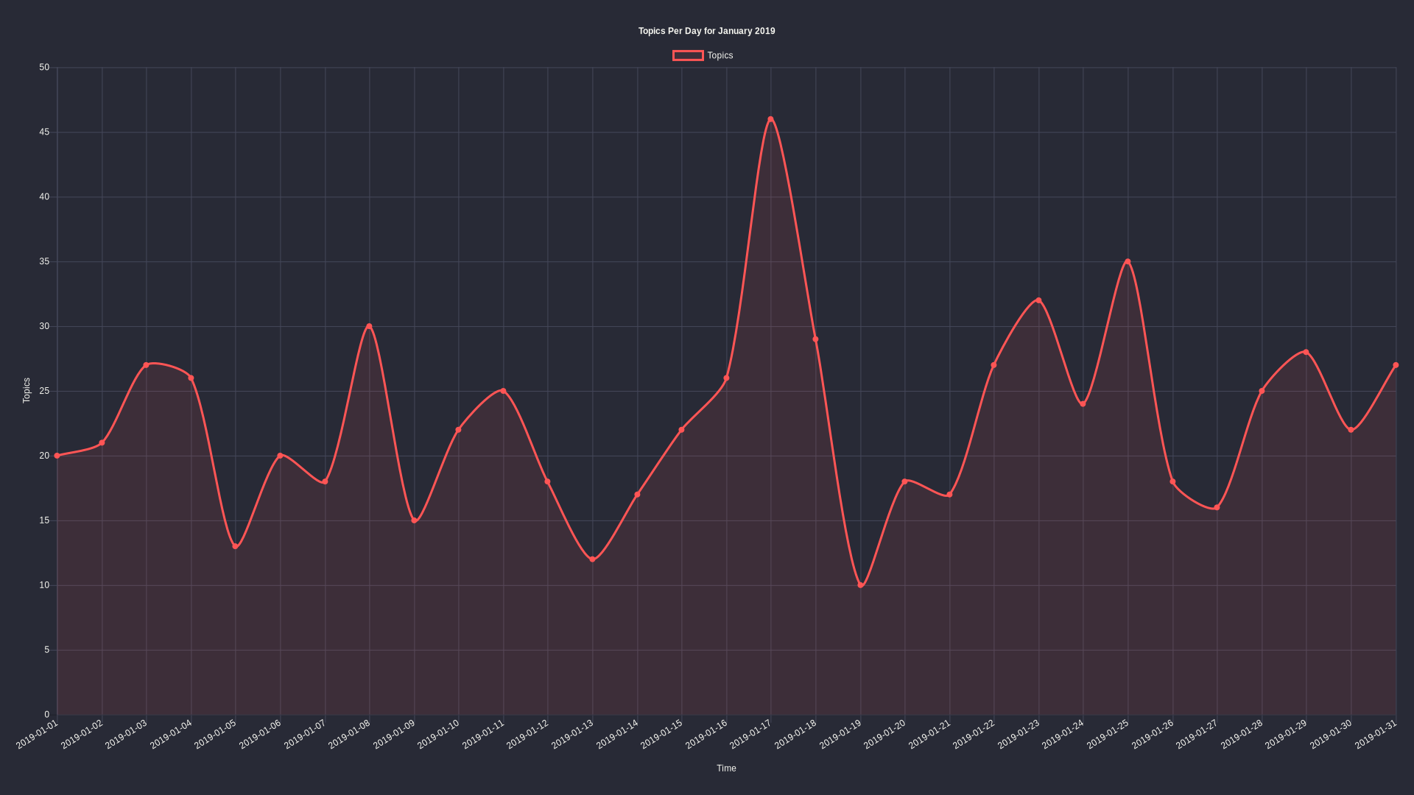Screen dimensions: 1414x795
Task: Select the 2019-01-15 data point
Action: click(682, 430)
